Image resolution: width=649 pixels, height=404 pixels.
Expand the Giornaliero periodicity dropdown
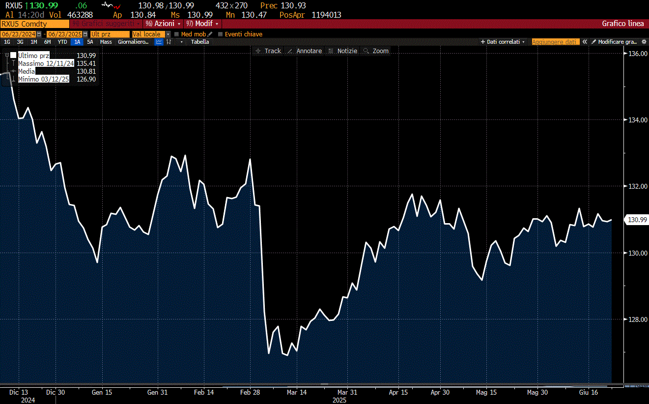pyautogui.click(x=133, y=42)
